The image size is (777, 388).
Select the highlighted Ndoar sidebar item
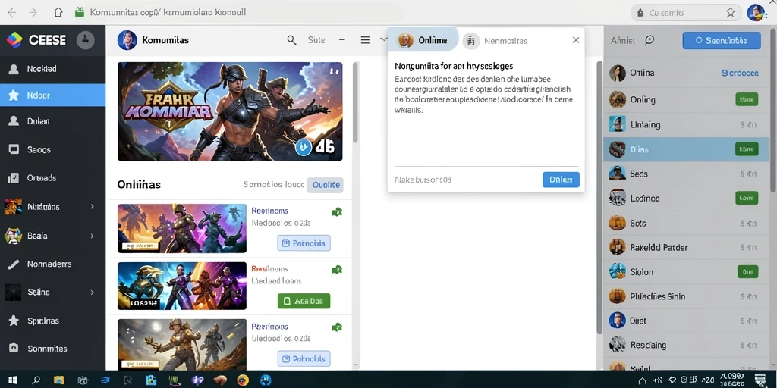(x=52, y=95)
